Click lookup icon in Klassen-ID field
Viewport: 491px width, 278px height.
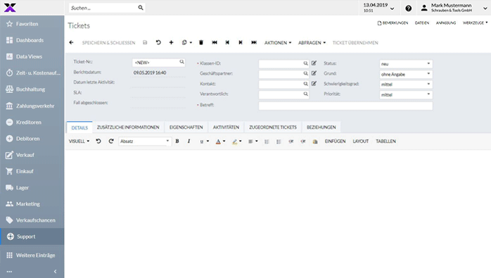tap(305, 63)
